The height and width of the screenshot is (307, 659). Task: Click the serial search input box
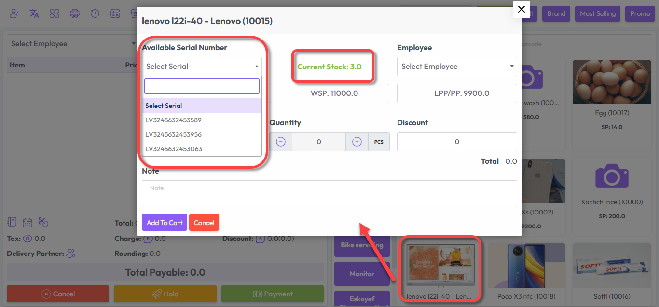pos(202,86)
